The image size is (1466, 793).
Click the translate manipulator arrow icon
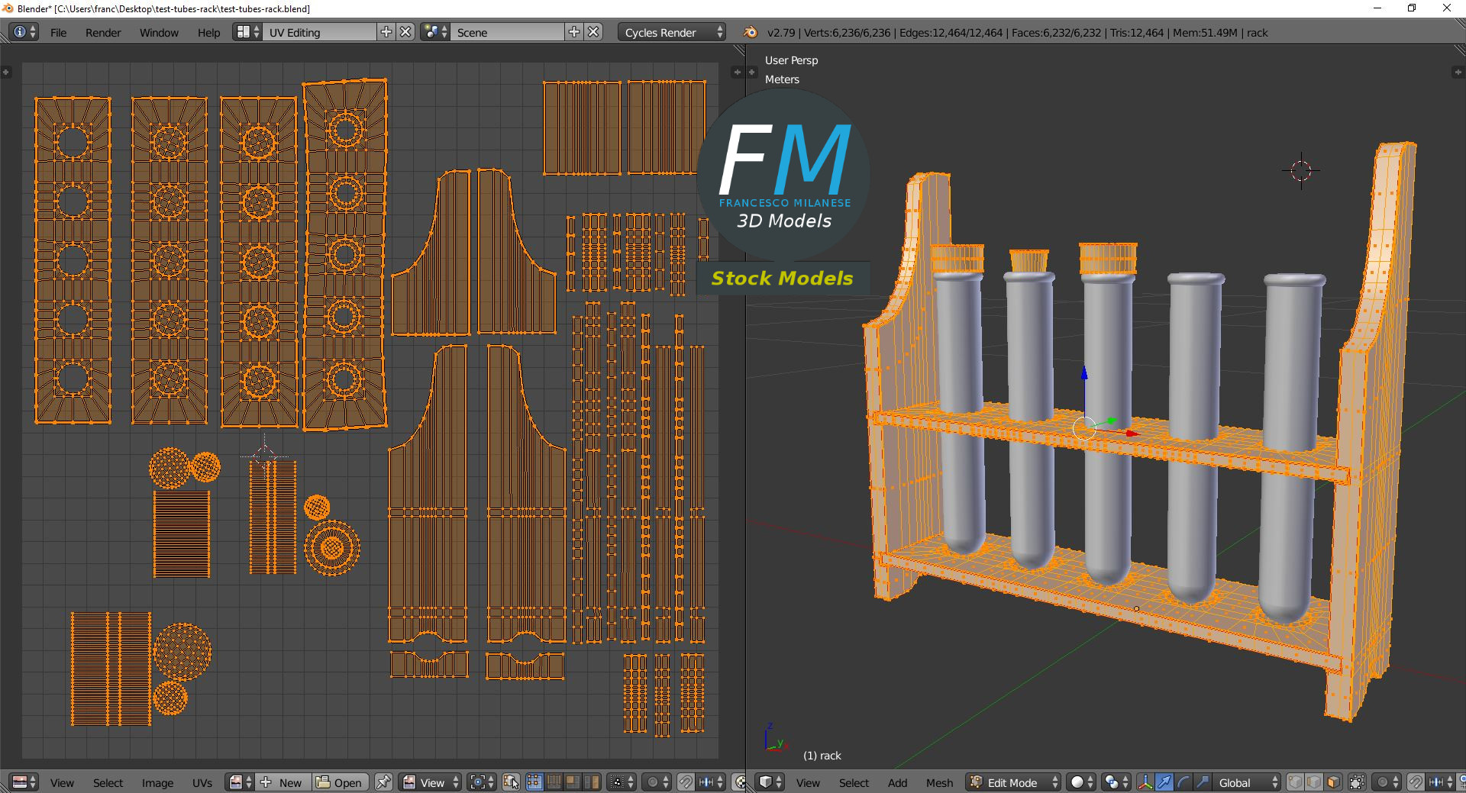pos(1164,782)
